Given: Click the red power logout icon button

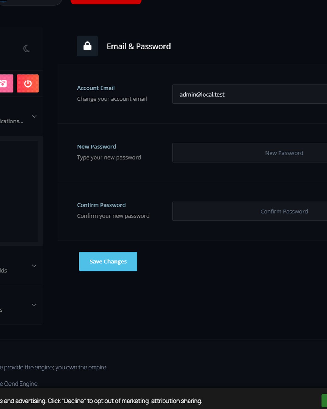Looking at the screenshot, I should point(28,83).
